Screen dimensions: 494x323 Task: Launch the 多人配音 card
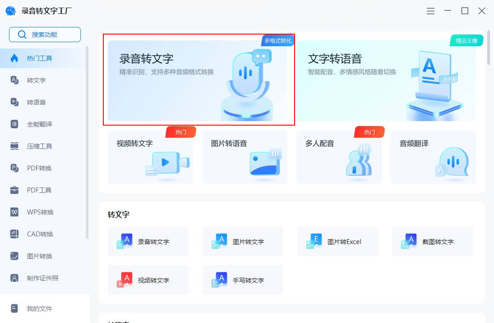pyautogui.click(x=339, y=157)
